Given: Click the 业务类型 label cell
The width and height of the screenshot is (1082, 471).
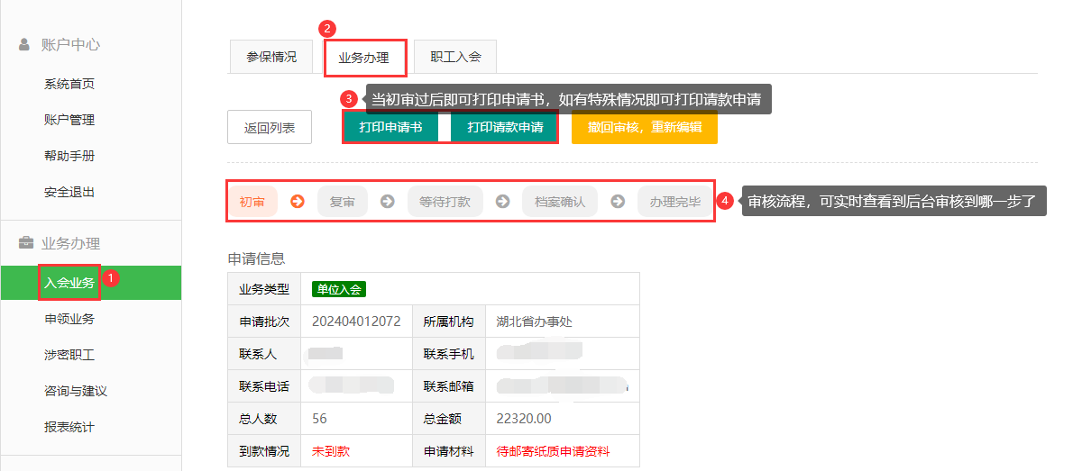Looking at the screenshot, I should [264, 289].
